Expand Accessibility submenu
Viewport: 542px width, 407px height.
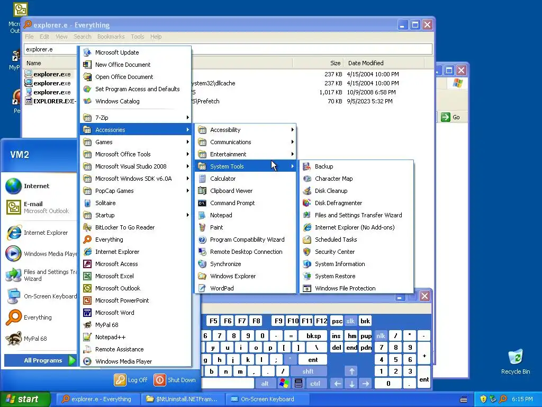coord(246,130)
